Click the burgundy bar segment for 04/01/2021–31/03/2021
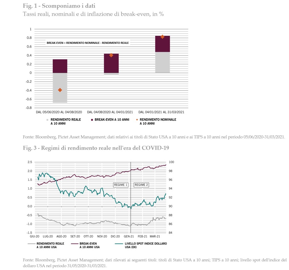The height and width of the screenshot is (270, 289). [x=162, y=44]
